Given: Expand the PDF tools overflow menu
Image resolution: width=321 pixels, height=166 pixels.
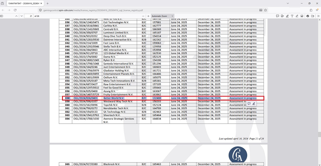Looking at the screenshot, I should (318, 16).
